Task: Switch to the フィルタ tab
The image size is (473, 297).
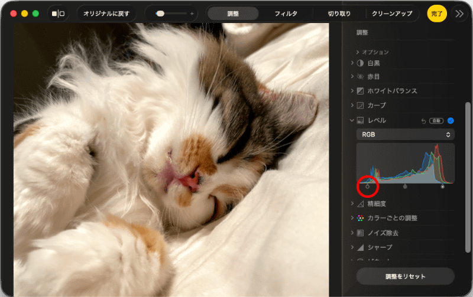Action: [x=286, y=14]
